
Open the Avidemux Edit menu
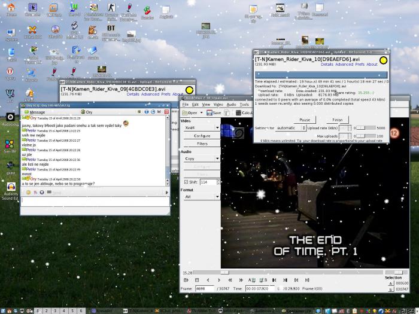pyautogui.click(x=195, y=105)
